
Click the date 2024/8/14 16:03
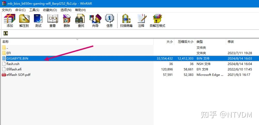point(240,58)
